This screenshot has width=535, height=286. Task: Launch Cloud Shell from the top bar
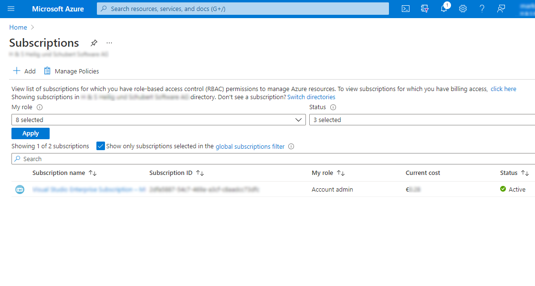(x=405, y=9)
